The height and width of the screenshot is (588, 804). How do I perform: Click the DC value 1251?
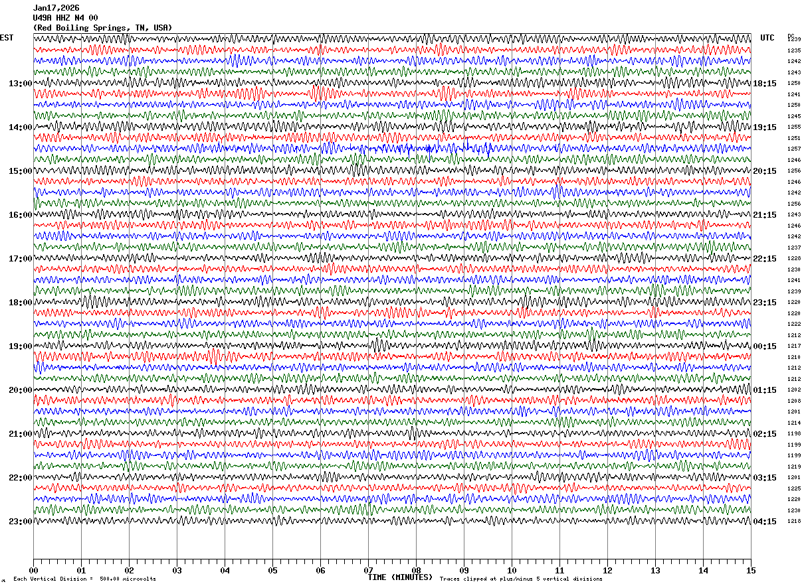(x=794, y=138)
